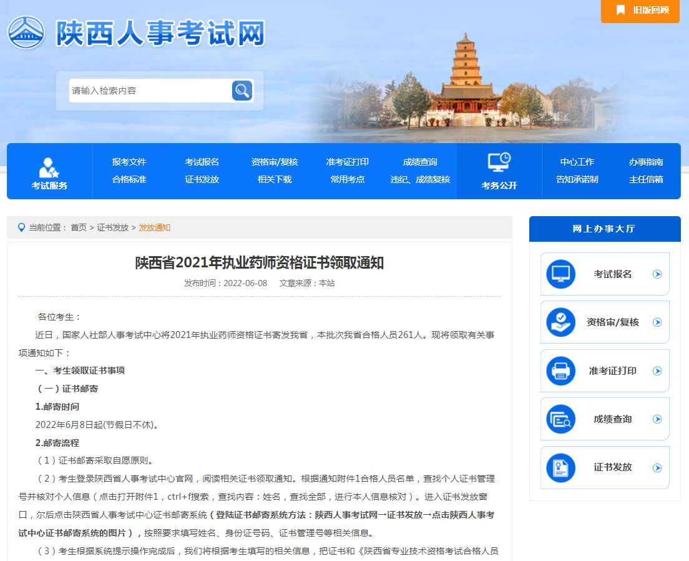The height and width of the screenshot is (561, 689).
Task: Open 报考文件 in the navigation menu
Action: tap(129, 162)
